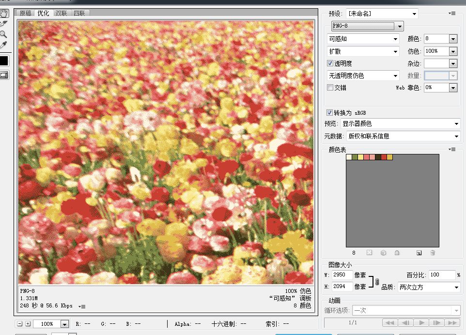Select the Hand tool
This screenshot has width=466, height=335.
coord(4,13)
